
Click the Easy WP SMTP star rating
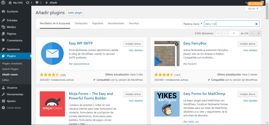[49, 75]
